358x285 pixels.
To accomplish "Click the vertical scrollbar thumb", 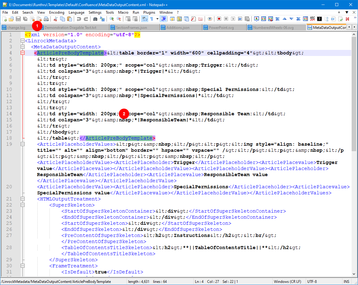I will point(354,94).
